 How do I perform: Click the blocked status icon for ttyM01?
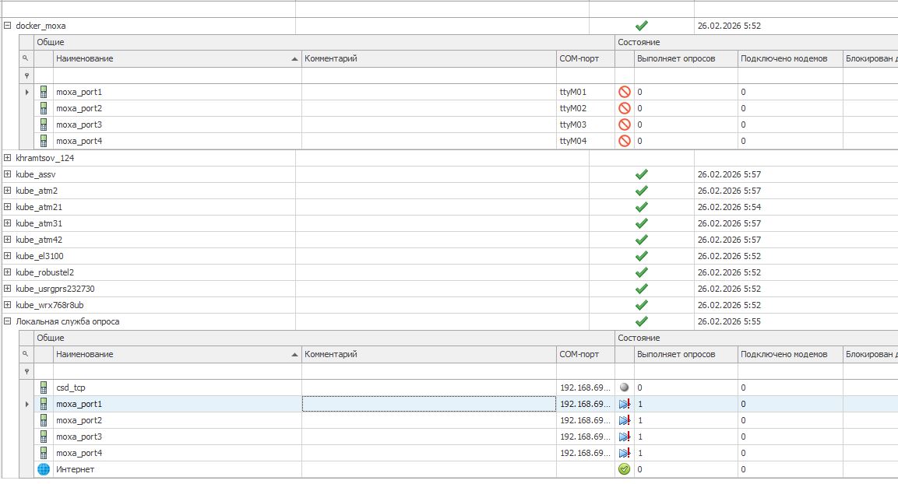[x=624, y=92]
